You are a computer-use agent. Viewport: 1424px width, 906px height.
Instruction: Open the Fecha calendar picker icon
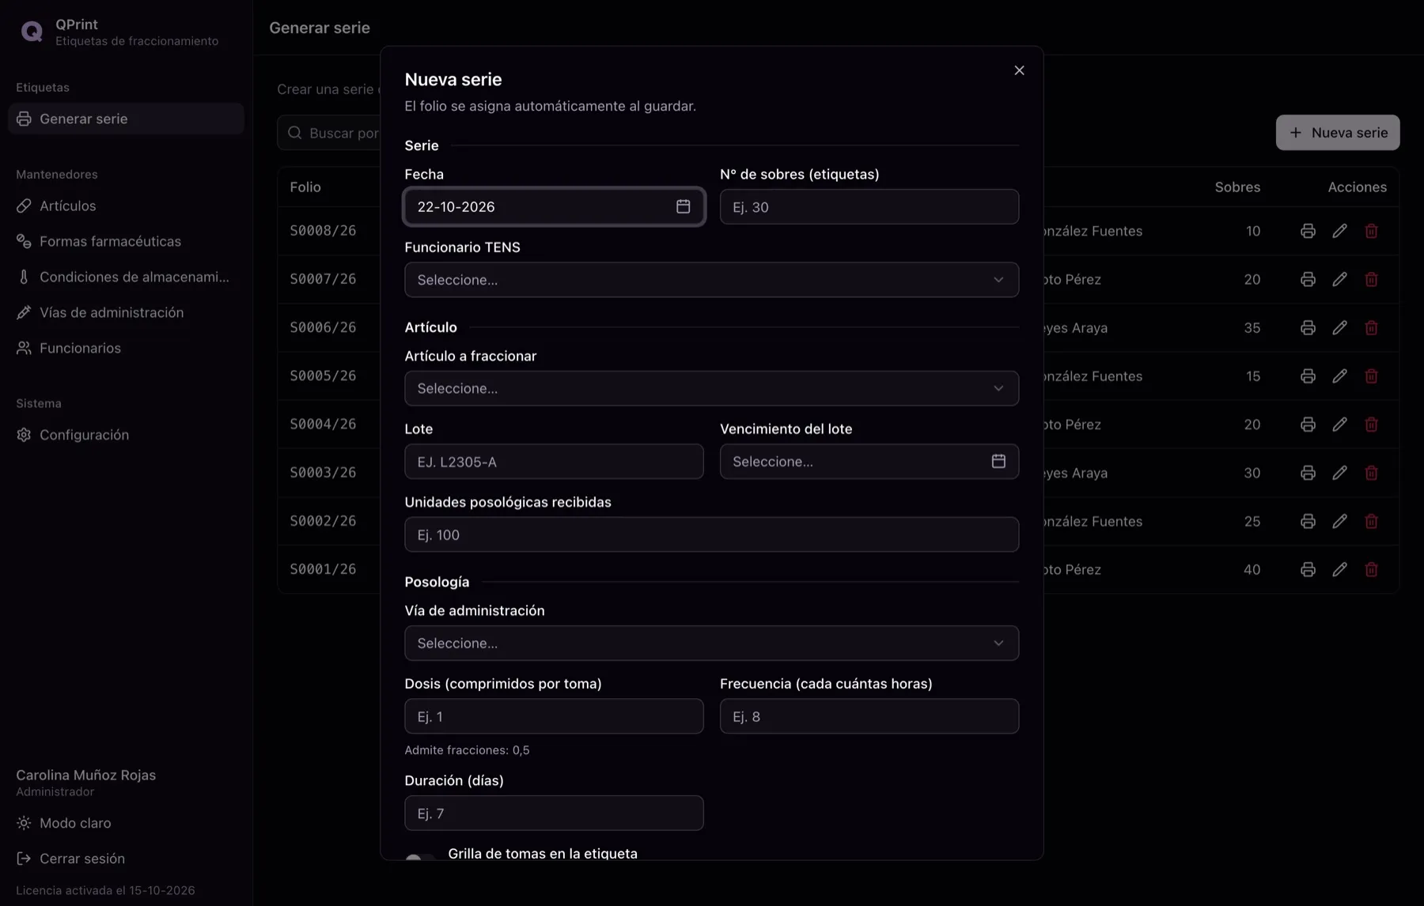(x=683, y=206)
